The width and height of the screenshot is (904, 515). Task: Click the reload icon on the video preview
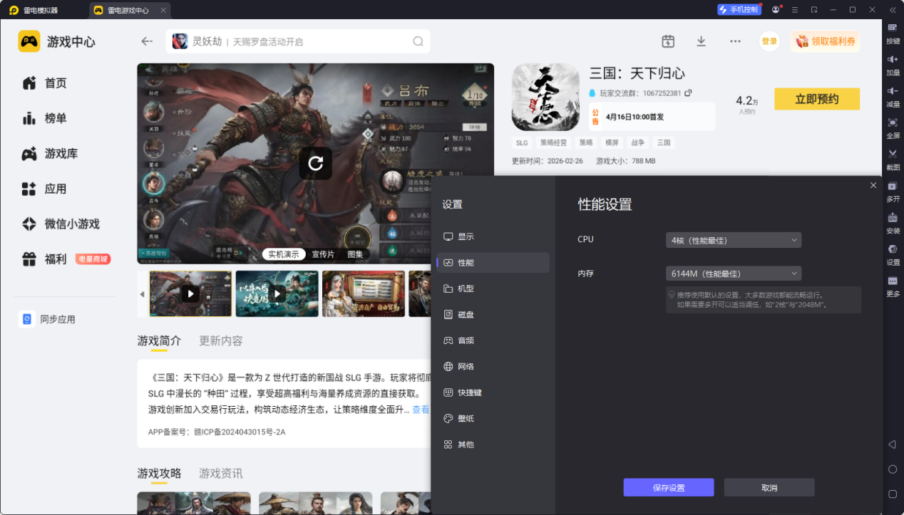pos(315,163)
